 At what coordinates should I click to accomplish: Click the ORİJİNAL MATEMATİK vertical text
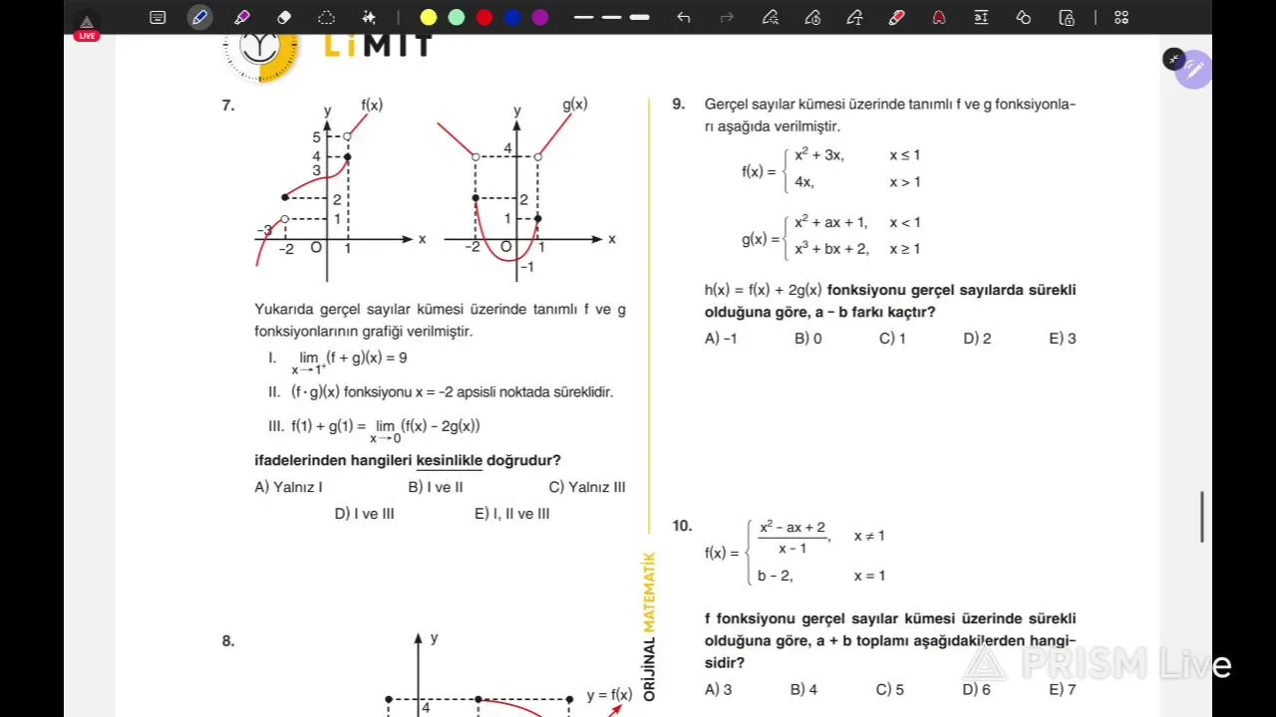pos(649,627)
